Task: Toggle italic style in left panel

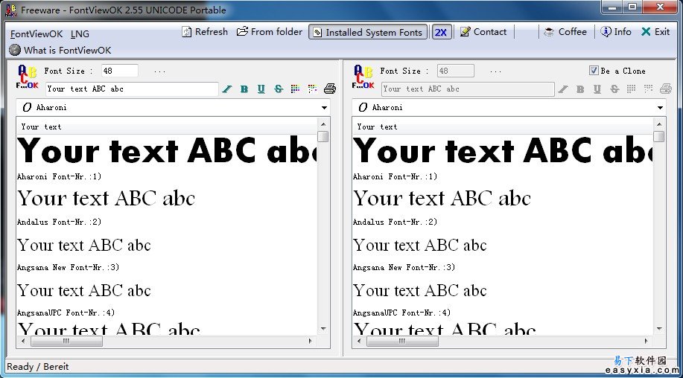Action: [227, 89]
